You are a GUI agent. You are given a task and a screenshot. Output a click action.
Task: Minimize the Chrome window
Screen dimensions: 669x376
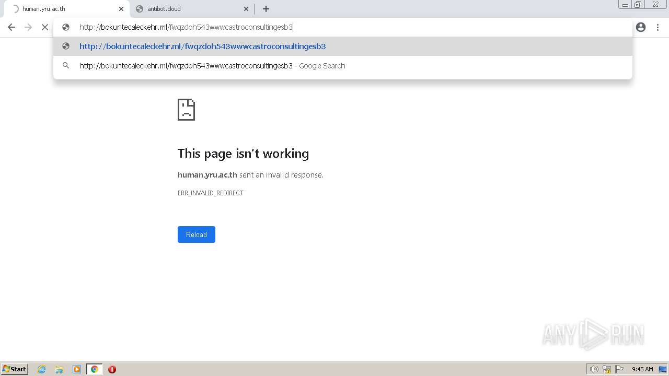point(625,5)
